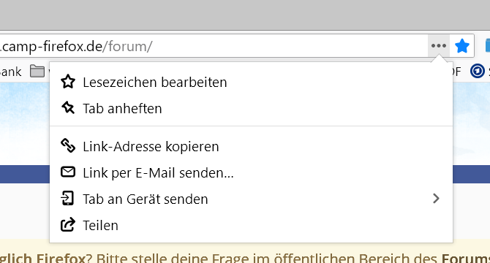
Task: Click the blue icon right of the address bar
Action: 488,46
